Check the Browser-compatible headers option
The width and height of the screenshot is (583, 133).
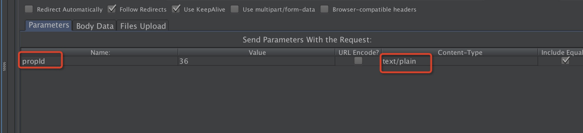point(324,9)
